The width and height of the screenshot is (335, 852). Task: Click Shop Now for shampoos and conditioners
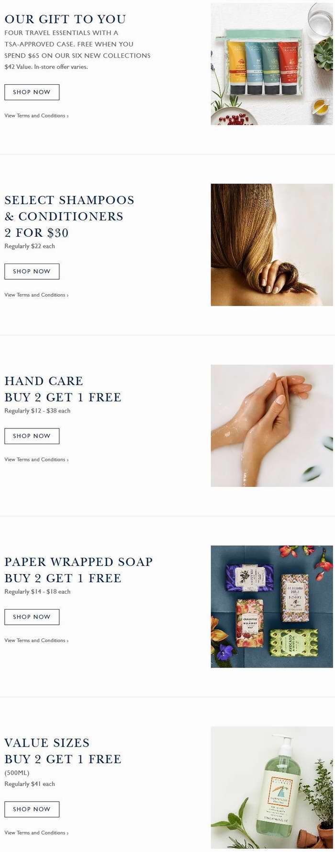click(x=32, y=271)
